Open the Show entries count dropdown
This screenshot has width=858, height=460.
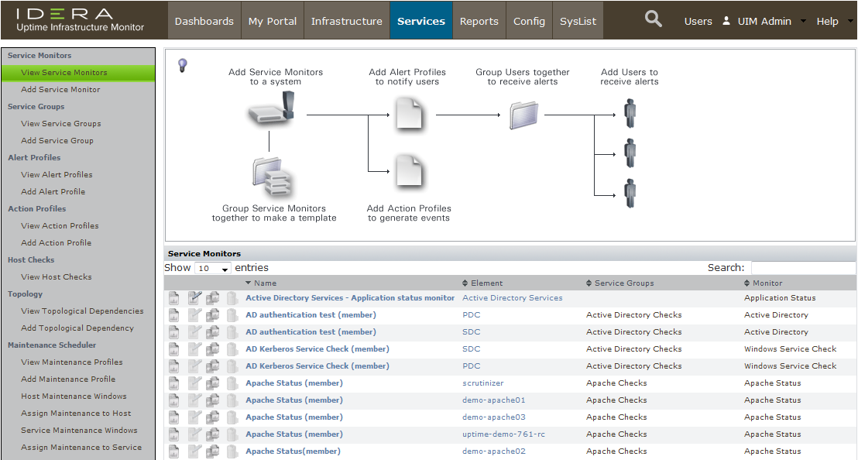pos(212,268)
